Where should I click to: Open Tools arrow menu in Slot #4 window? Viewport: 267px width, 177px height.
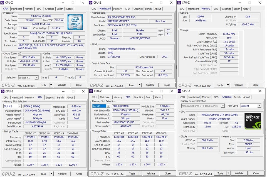tap(140, 173)
